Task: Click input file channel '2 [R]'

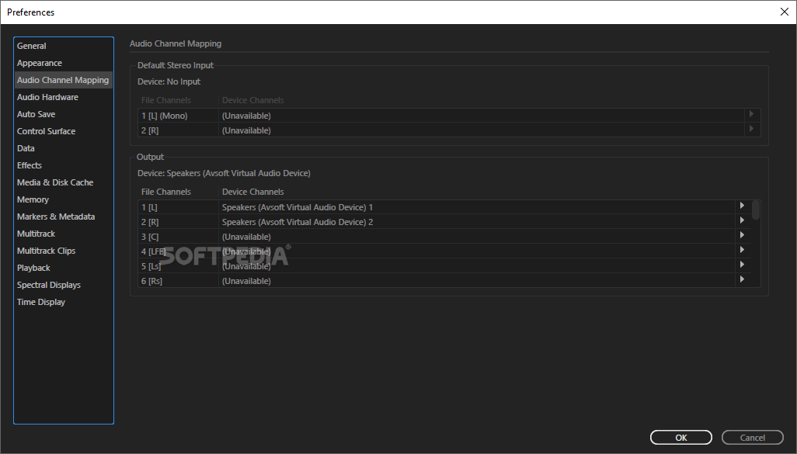Action: pyautogui.click(x=179, y=130)
